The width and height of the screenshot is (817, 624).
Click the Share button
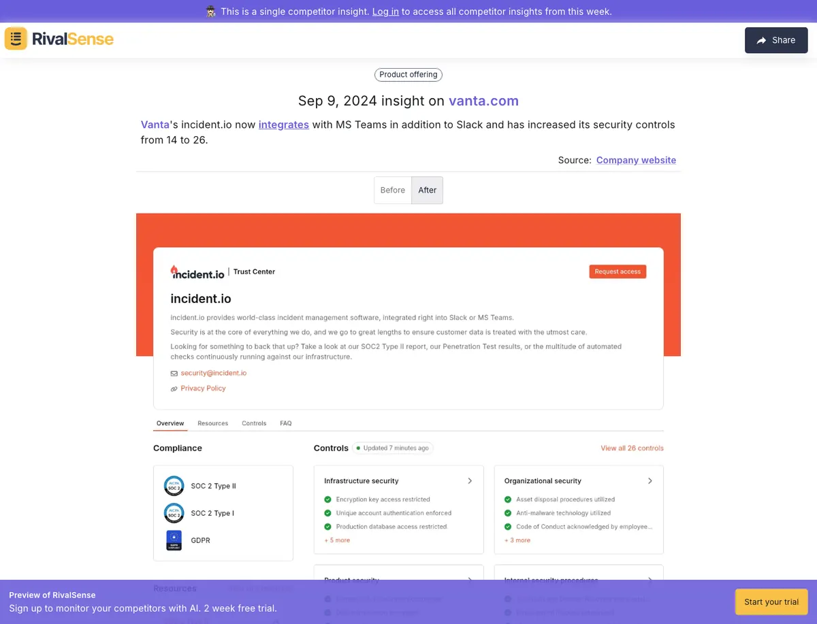[x=776, y=40]
